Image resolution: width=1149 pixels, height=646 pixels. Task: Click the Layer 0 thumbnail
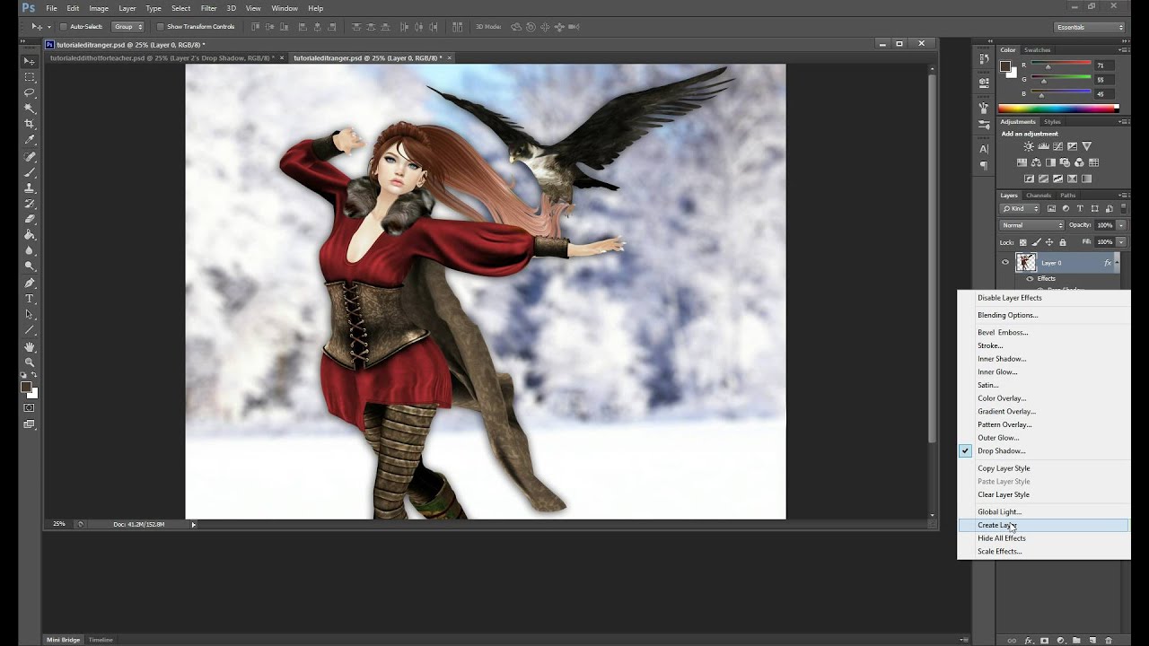tap(1025, 263)
